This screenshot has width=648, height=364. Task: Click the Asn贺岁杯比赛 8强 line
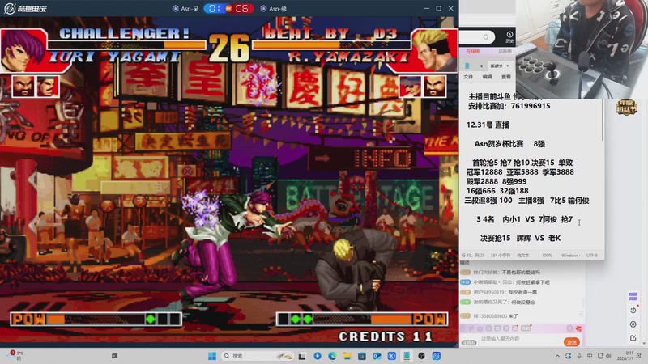coord(509,144)
